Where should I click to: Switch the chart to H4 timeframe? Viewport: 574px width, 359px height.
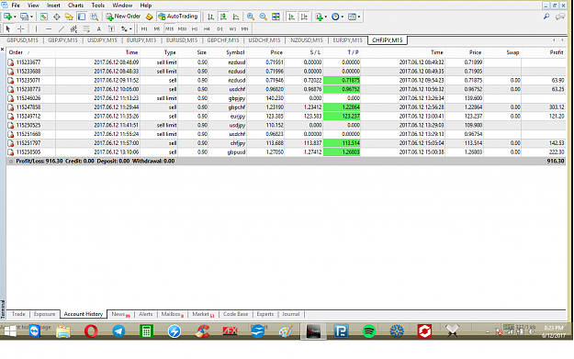(207, 28)
